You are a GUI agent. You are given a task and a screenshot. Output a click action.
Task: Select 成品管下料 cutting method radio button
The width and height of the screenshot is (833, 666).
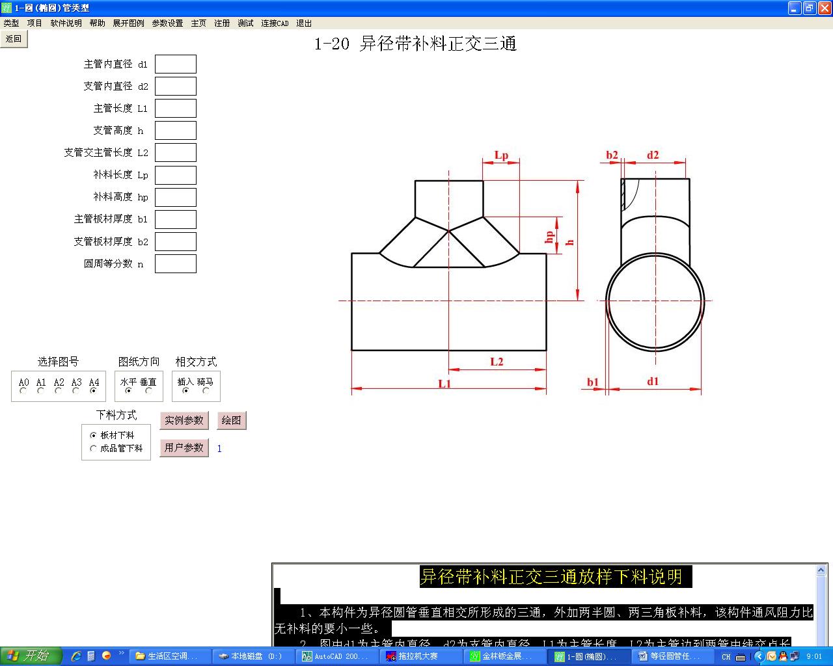pyautogui.click(x=93, y=448)
